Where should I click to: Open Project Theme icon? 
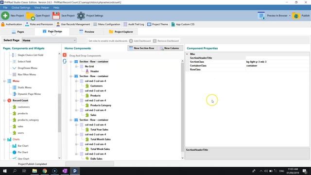point(149,24)
